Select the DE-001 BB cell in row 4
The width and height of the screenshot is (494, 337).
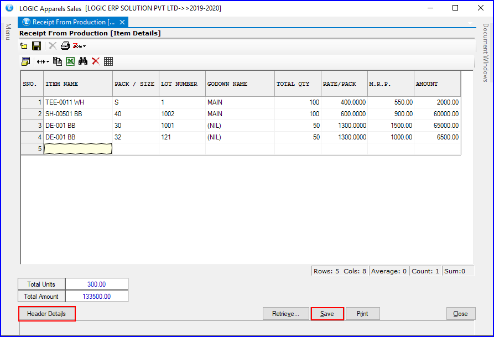pyautogui.click(x=78, y=137)
